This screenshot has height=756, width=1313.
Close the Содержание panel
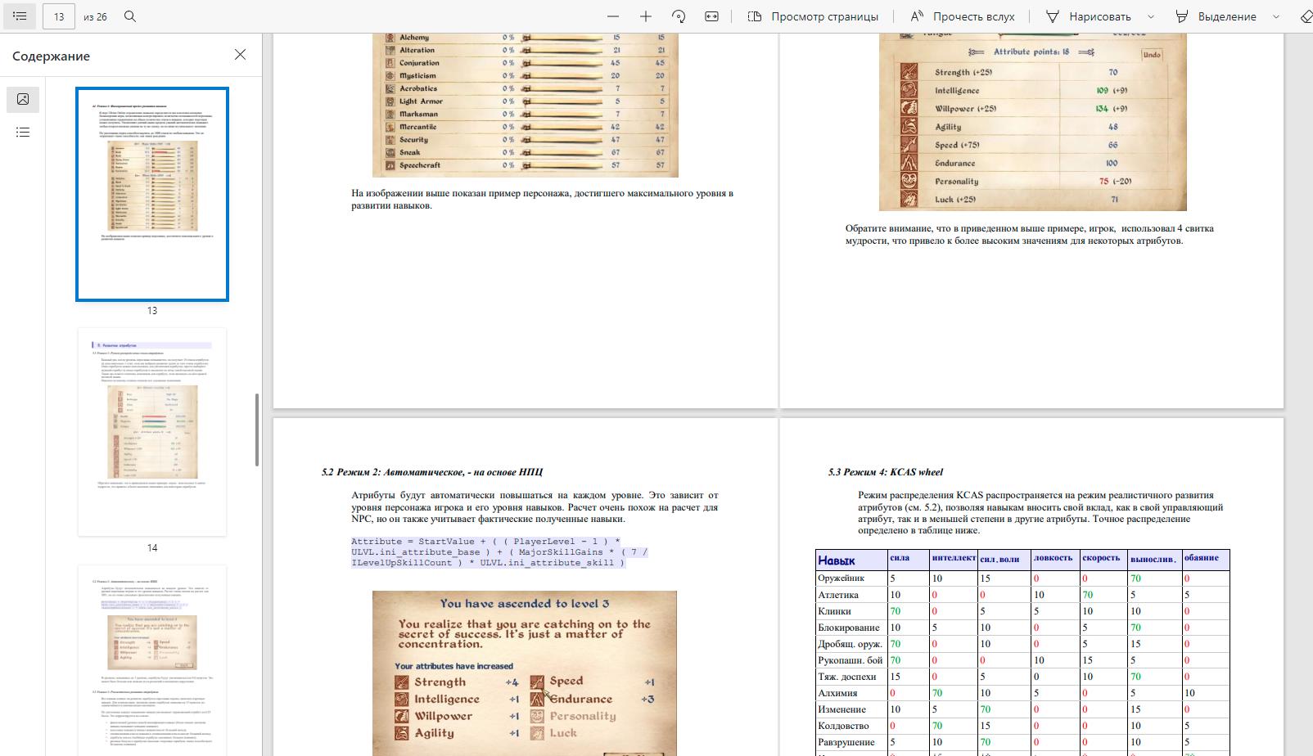point(240,55)
